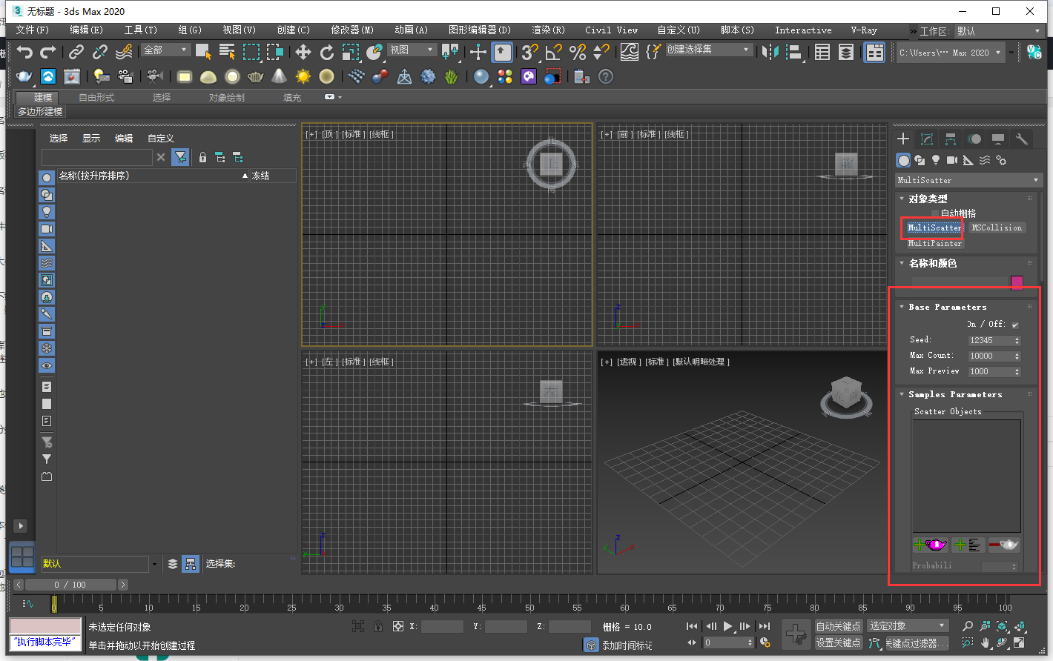
Task: Select the Move tool icon
Action: [x=303, y=52]
